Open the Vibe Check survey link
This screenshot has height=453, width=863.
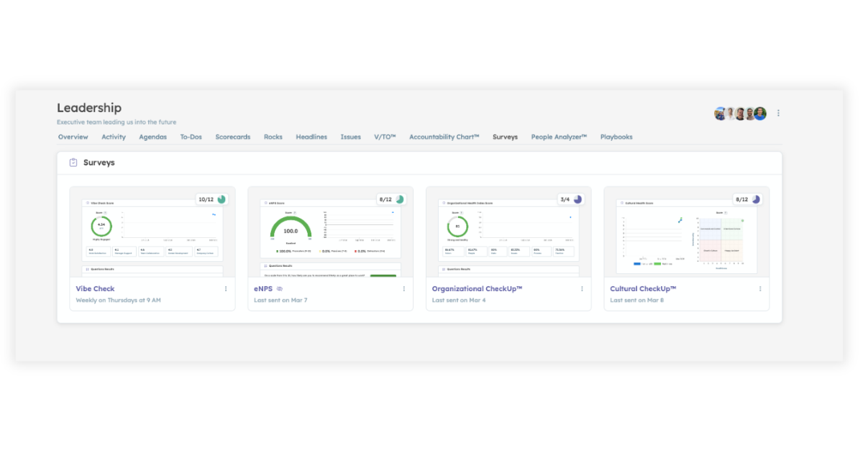click(x=96, y=289)
